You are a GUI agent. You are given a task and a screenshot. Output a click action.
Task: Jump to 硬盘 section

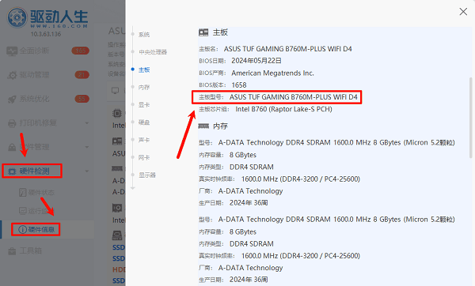(x=144, y=122)
